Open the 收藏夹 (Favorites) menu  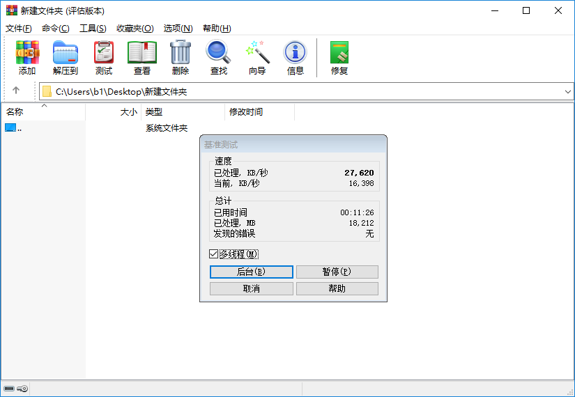(135, 29)
